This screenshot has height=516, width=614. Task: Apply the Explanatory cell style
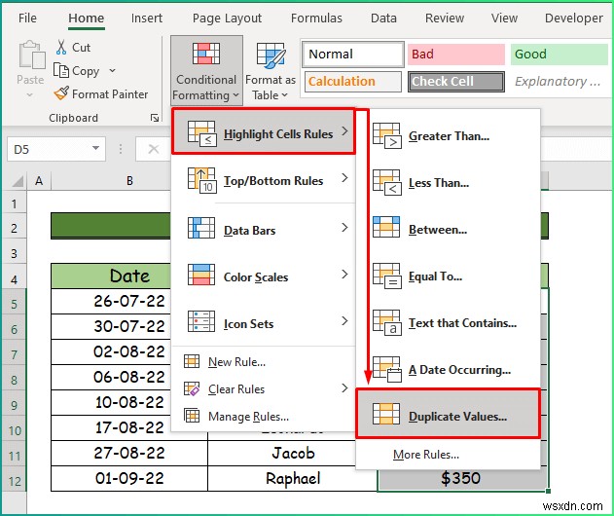point(558,82)
